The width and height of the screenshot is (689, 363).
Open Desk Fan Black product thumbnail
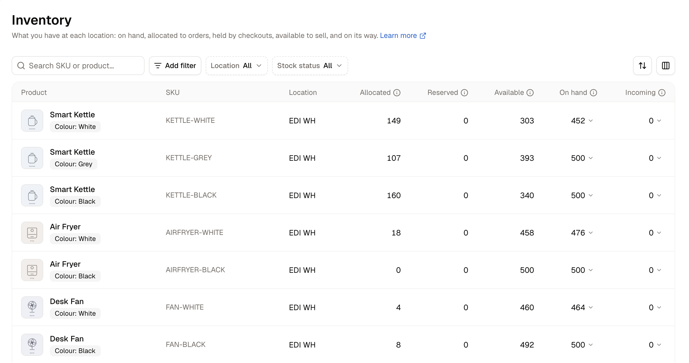(32, 345)
